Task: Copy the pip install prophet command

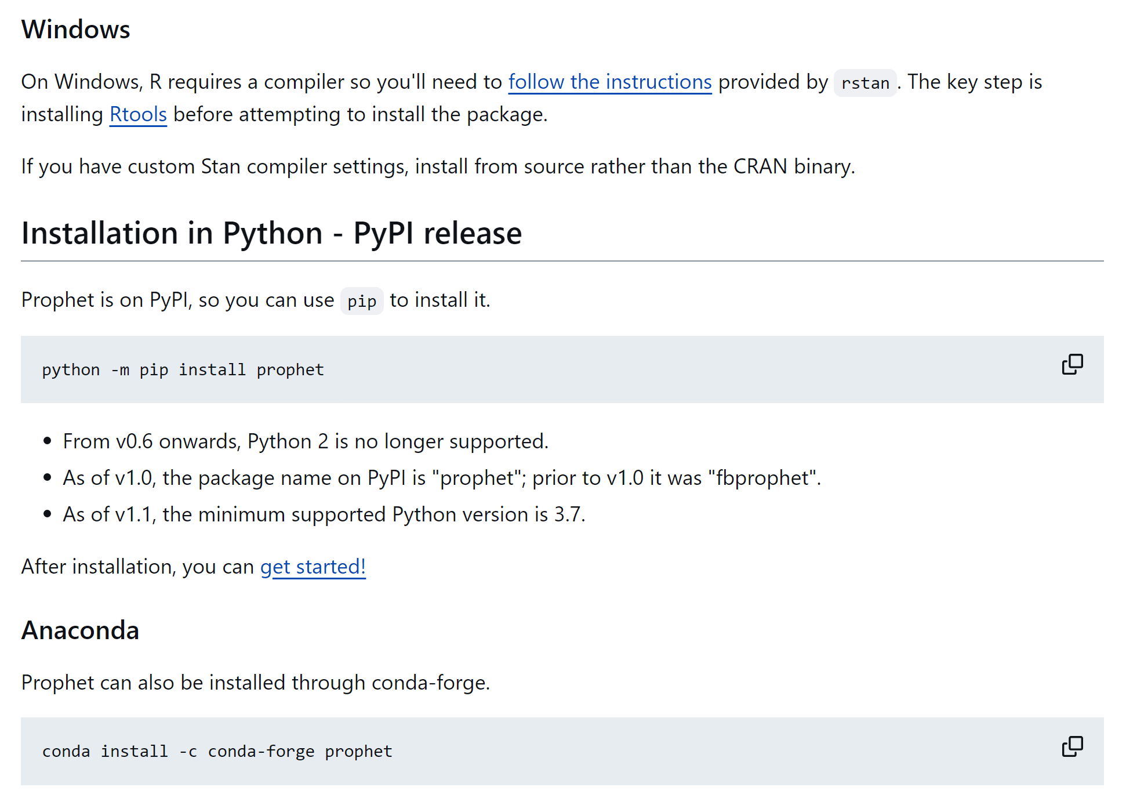Action: point(1071,364)
